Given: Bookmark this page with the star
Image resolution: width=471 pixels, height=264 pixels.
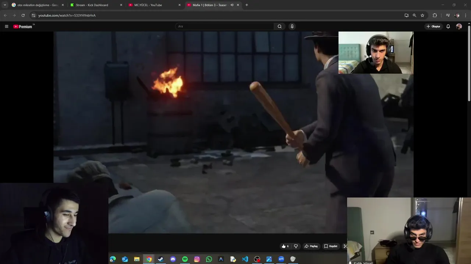Looking at the screenshot, I should pos(422,15).
